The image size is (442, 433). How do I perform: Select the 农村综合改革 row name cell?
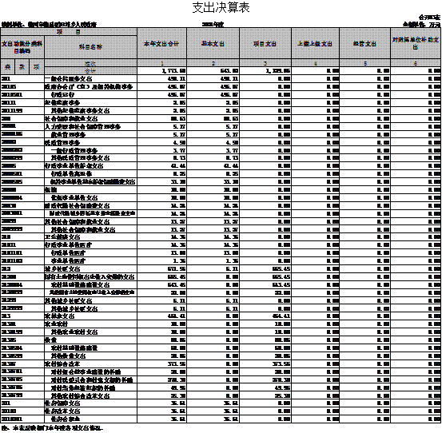(x=90, y=363)
